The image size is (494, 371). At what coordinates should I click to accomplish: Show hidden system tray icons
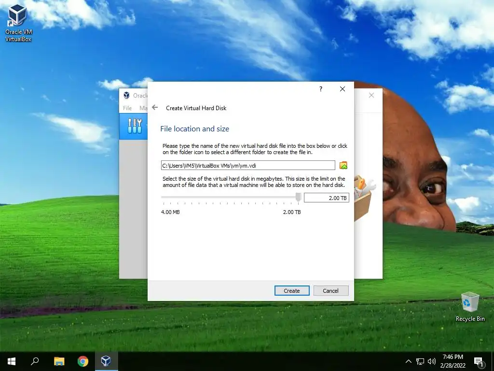coord(408,361)
